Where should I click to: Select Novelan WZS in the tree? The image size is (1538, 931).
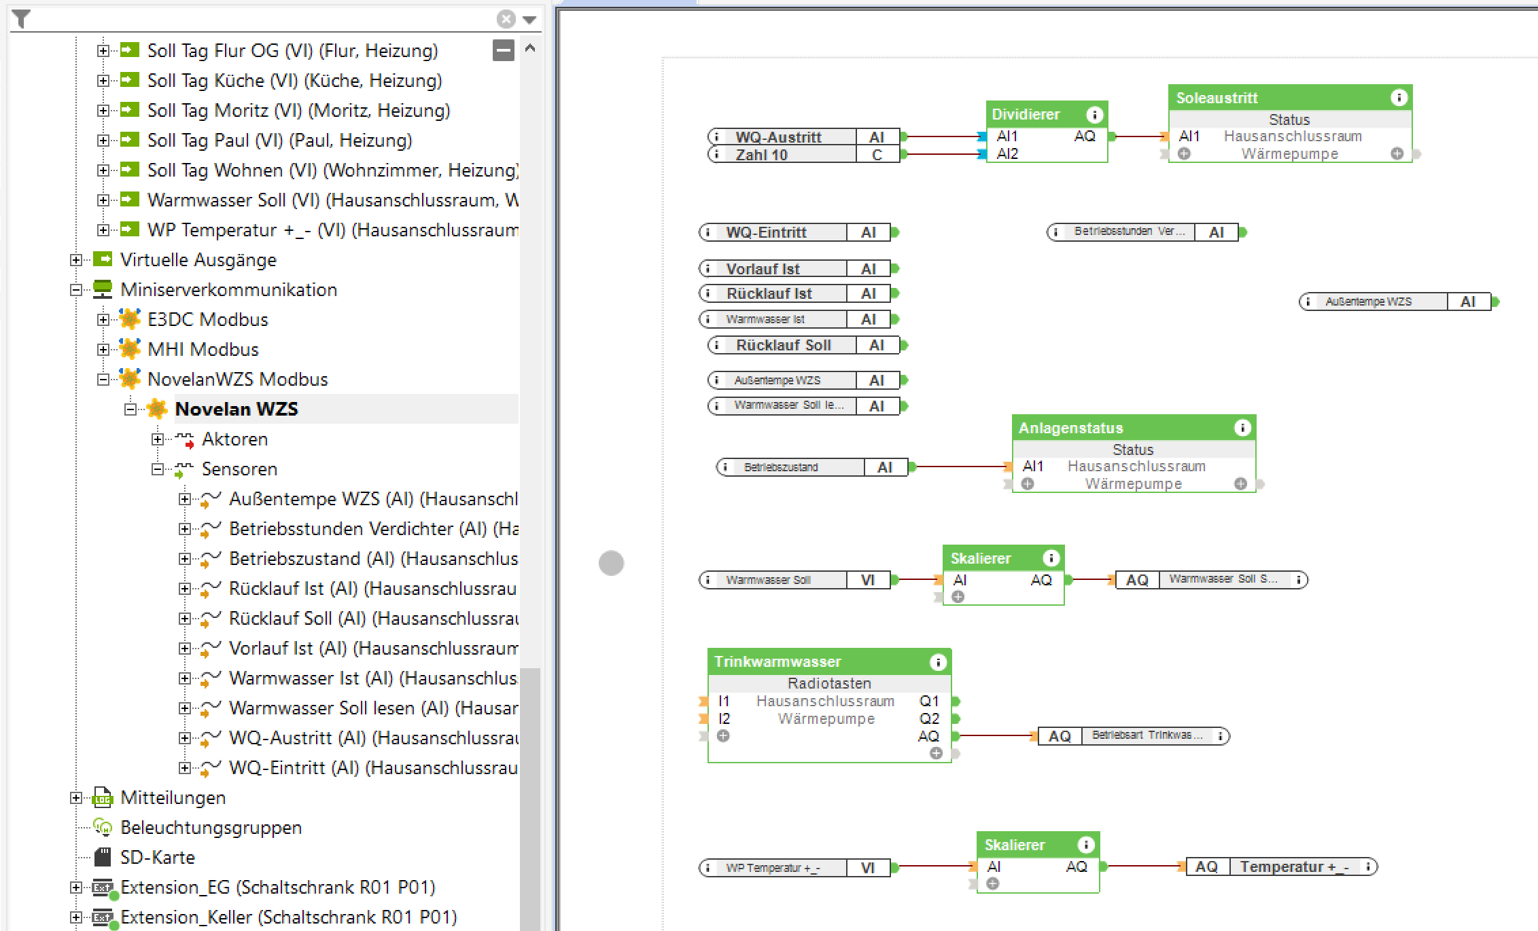coord(236,409)
